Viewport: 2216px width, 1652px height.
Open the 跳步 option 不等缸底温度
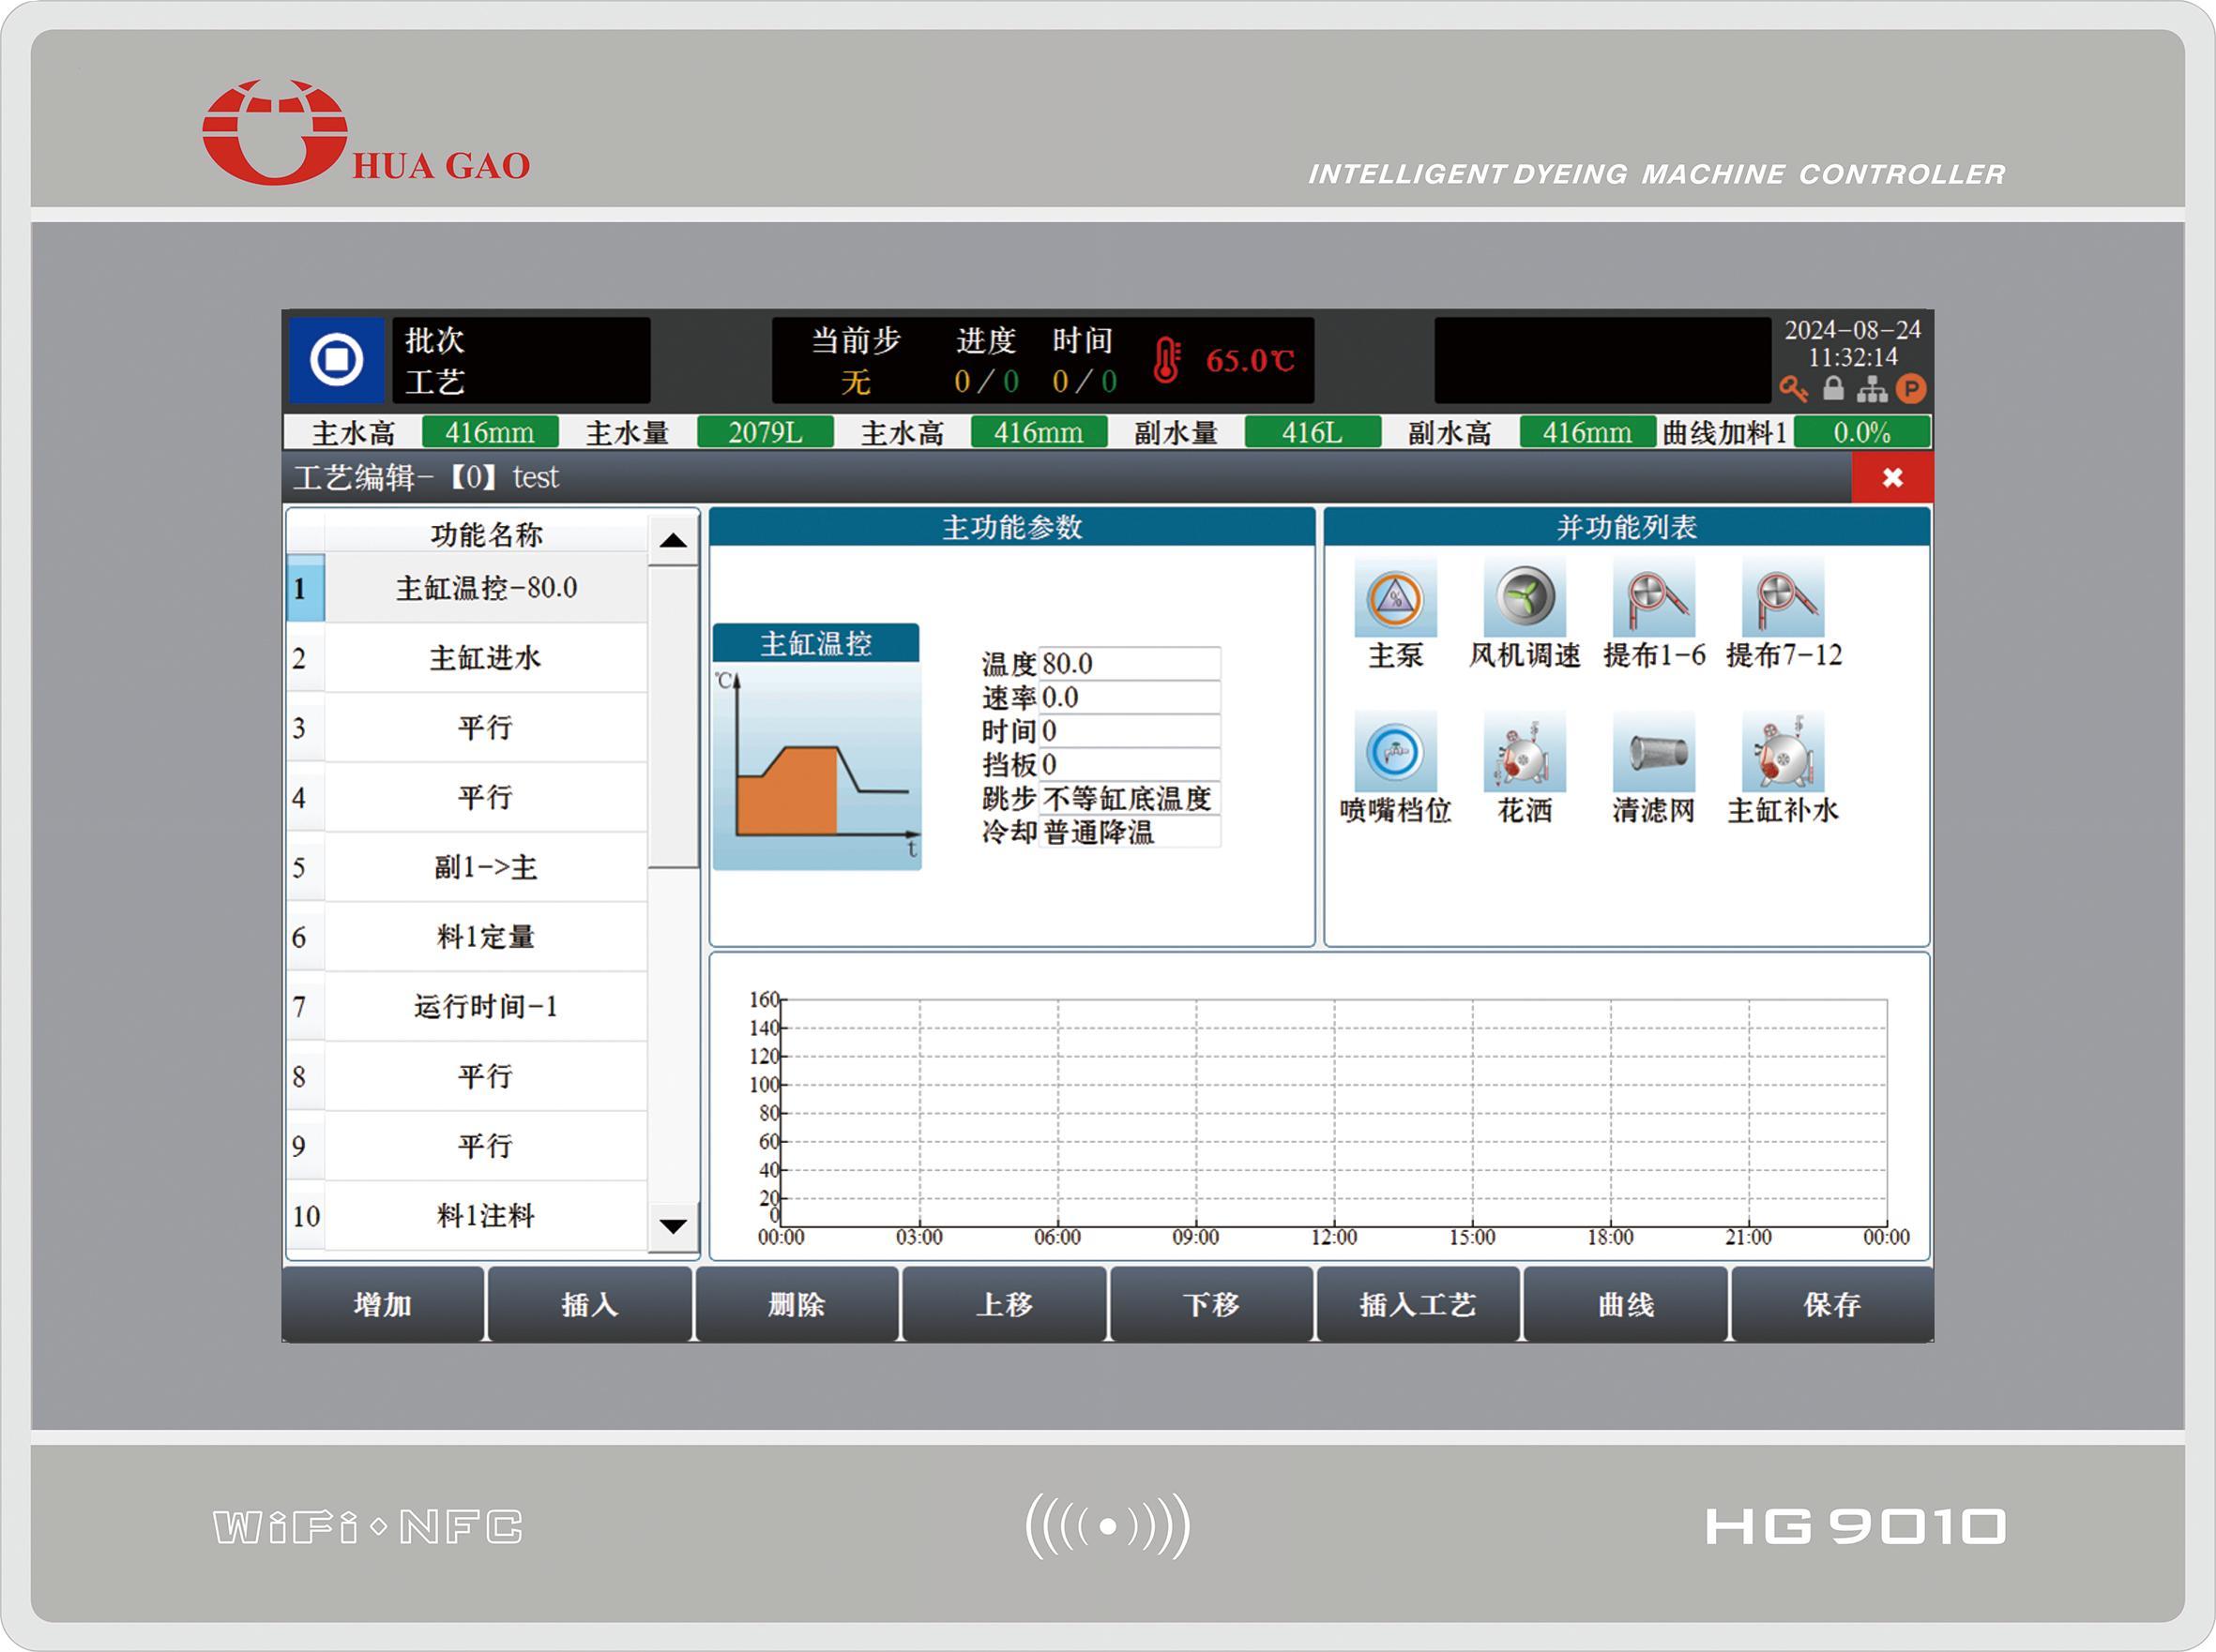tap(1130, 798)
